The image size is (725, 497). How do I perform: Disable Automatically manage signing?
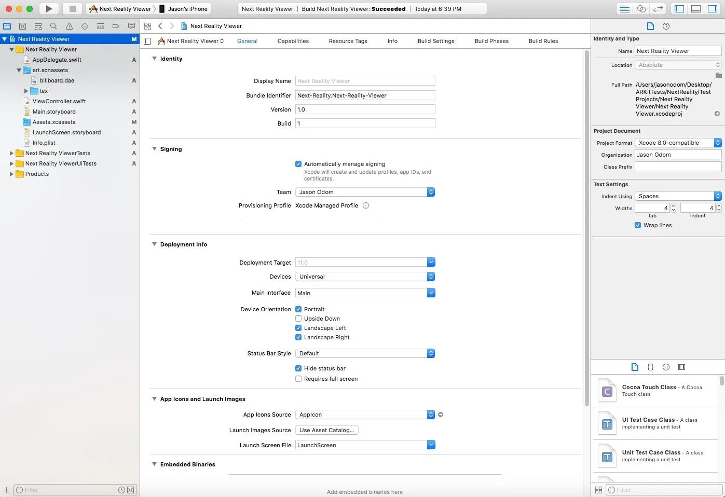298,164
